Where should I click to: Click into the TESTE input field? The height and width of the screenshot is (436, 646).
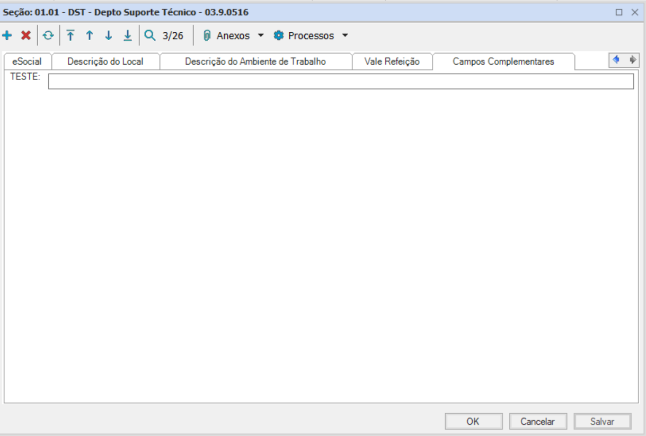point(341,81)
